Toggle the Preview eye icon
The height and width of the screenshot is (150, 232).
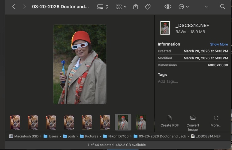[168, 7]
